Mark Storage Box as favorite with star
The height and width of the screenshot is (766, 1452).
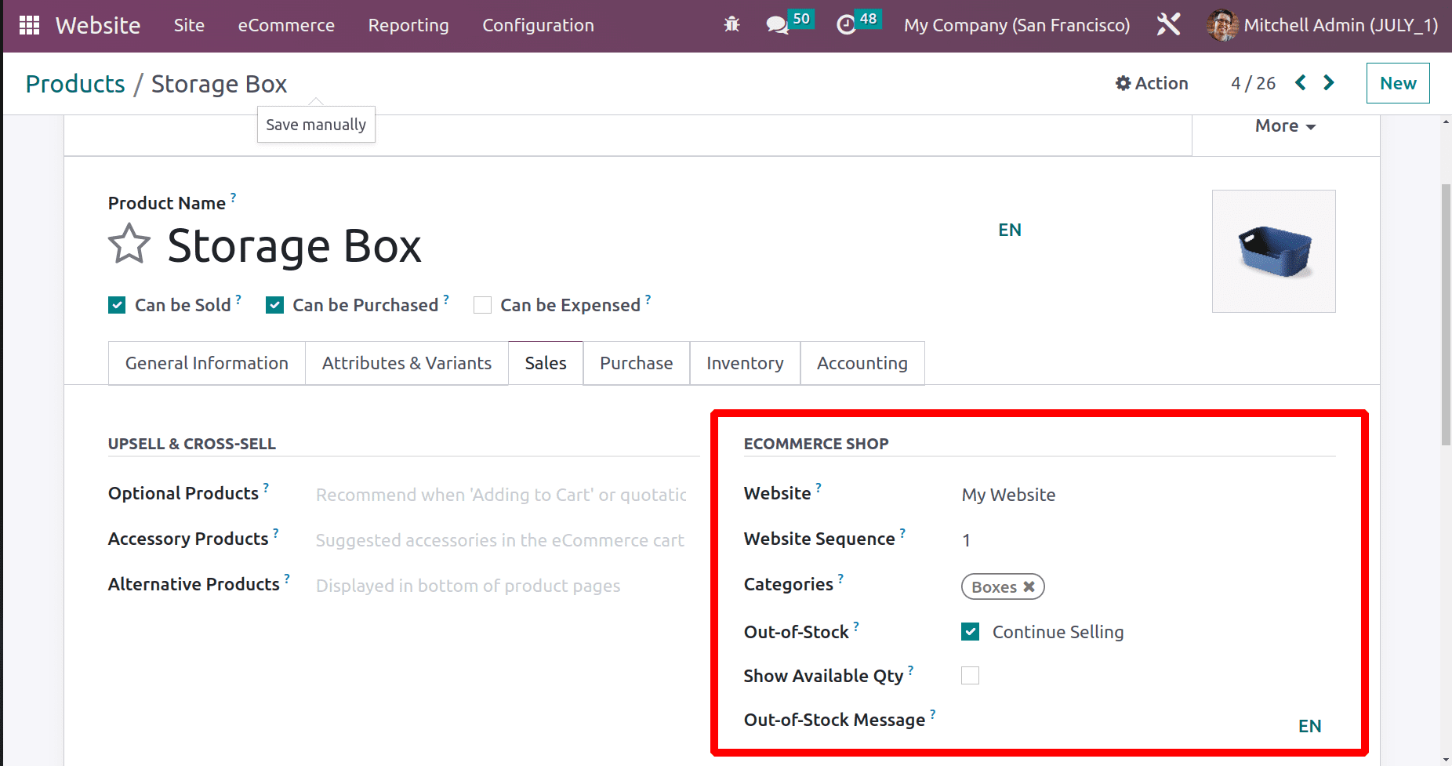click(x=129, y=245)
